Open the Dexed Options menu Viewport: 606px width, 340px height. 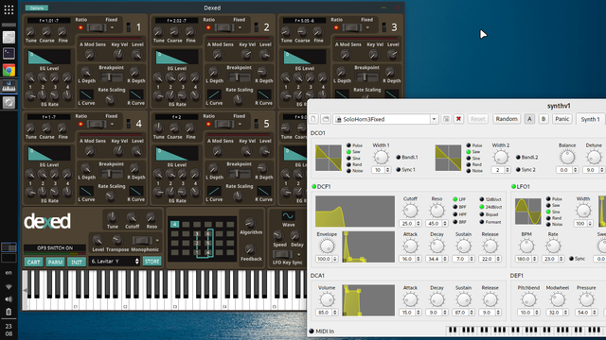click(37, 8)
